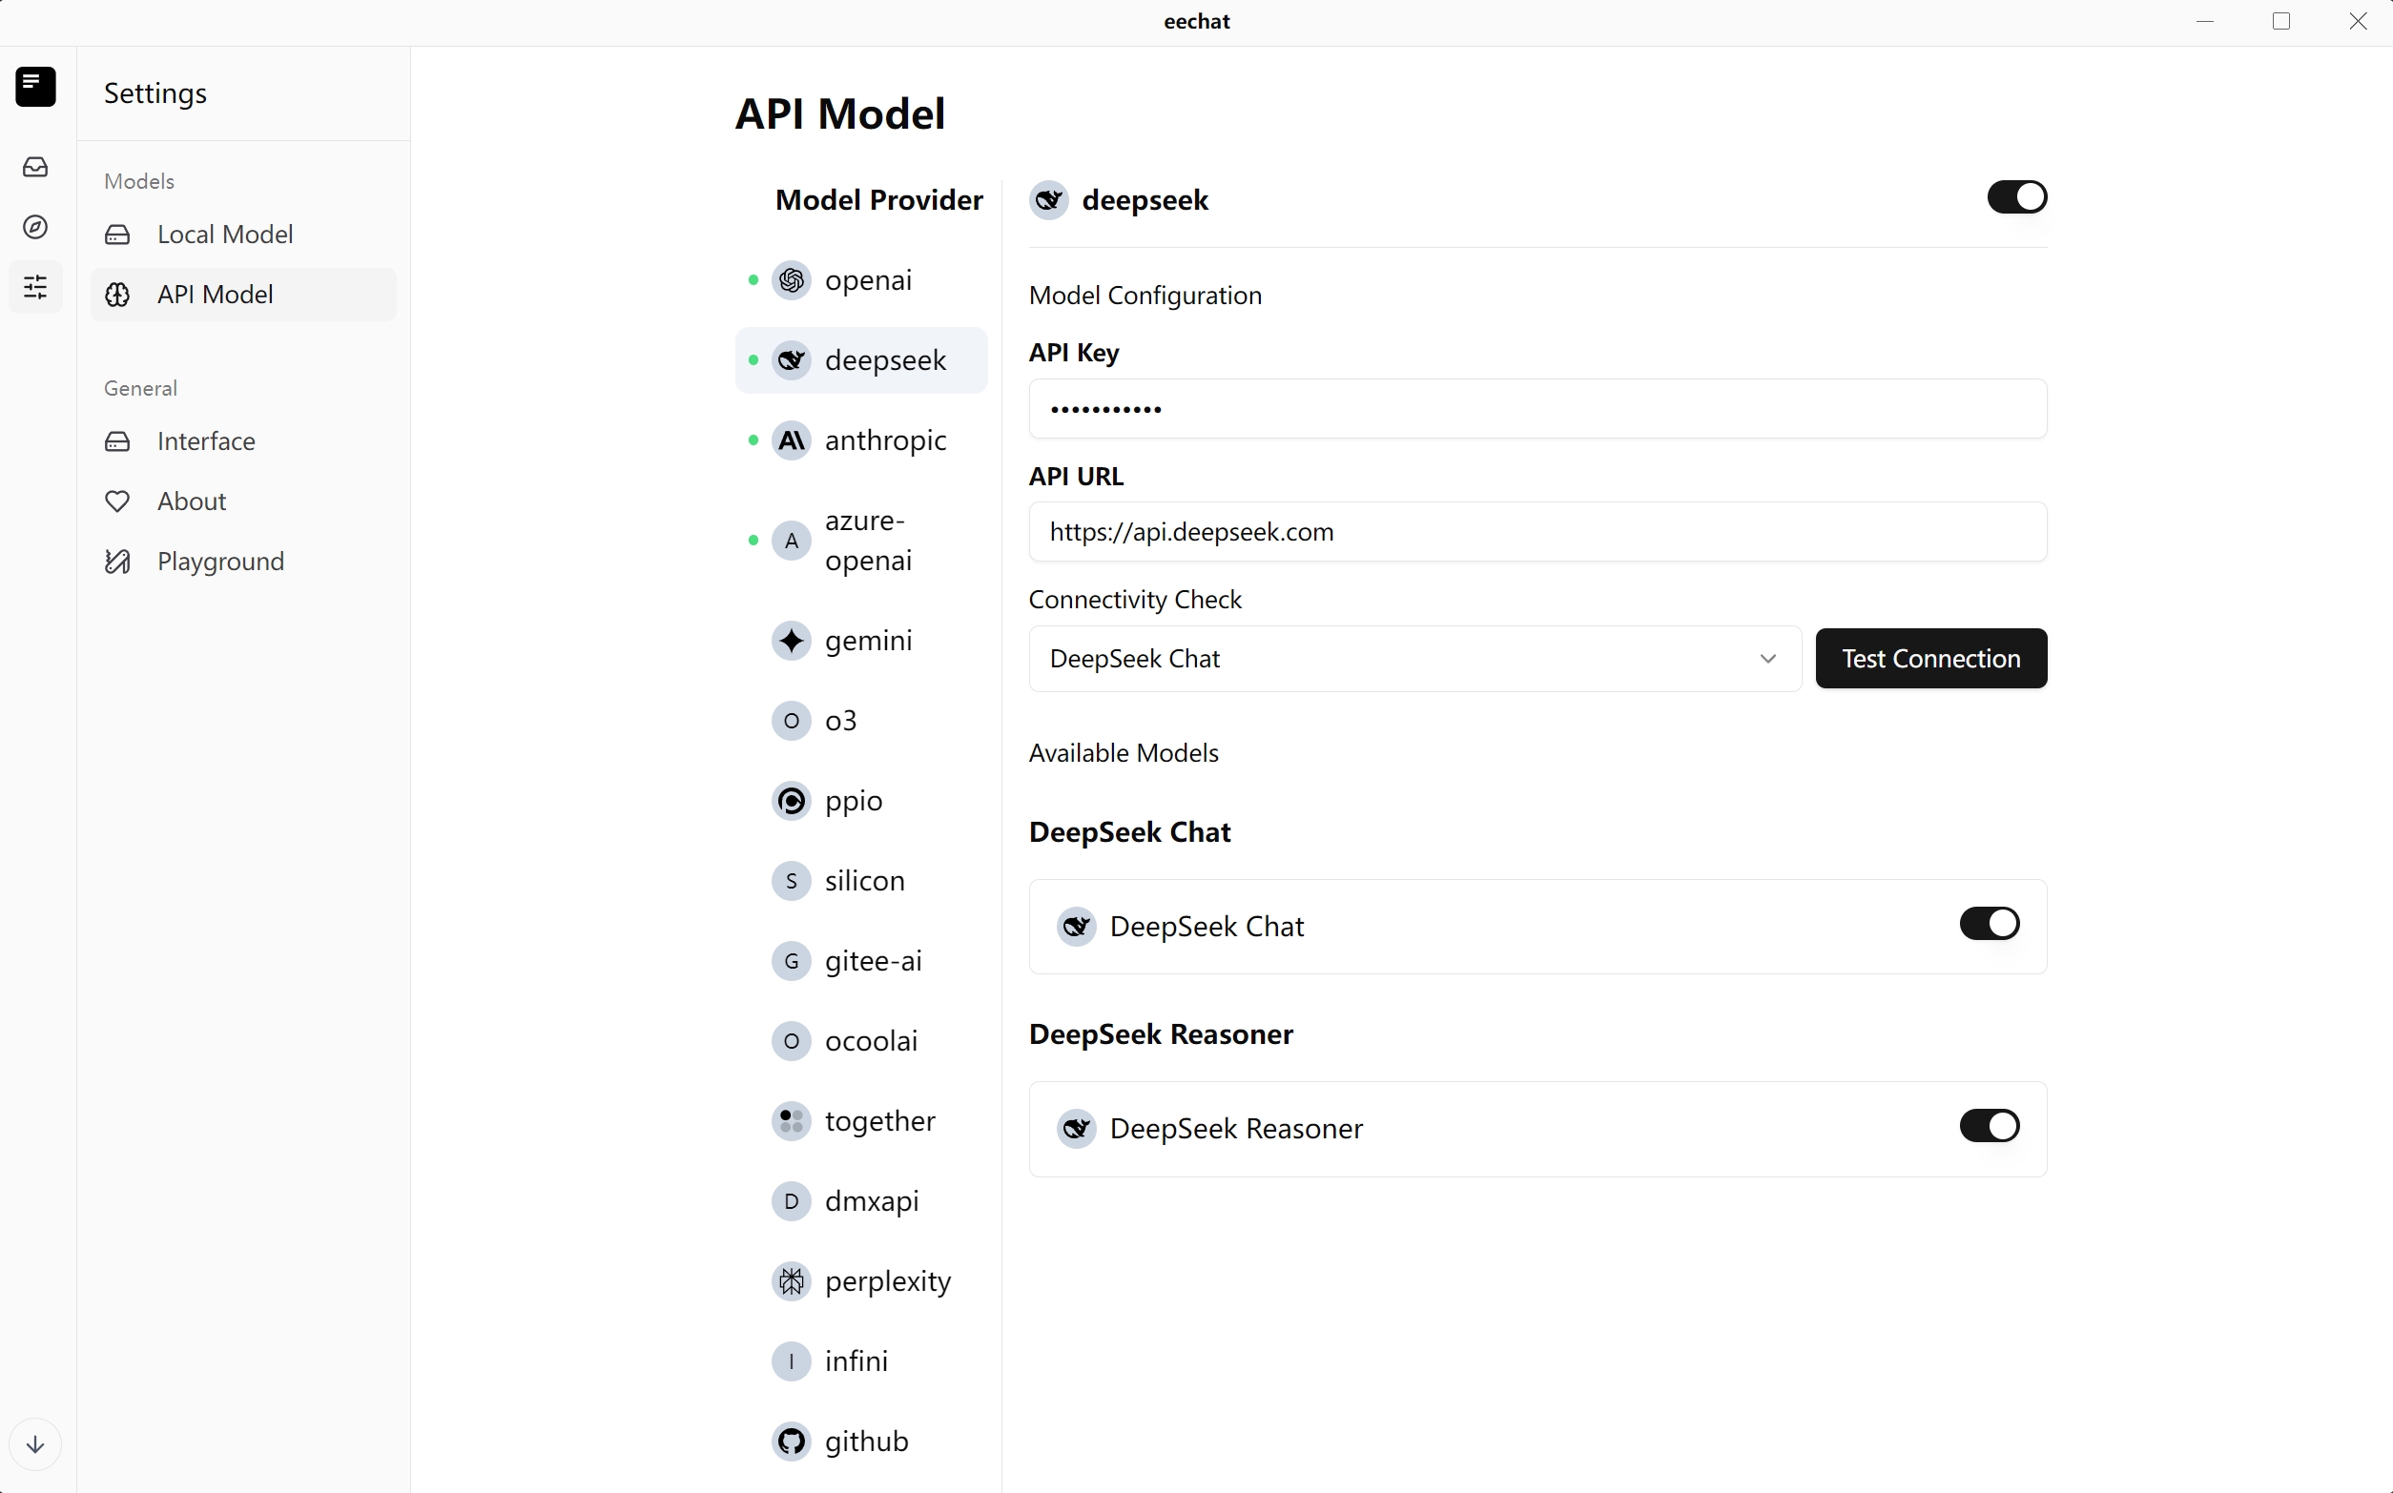Choose the perplexity provider icon
This screenshot has height=1493, width=2393.
(x=791, y=1281)
